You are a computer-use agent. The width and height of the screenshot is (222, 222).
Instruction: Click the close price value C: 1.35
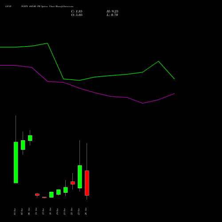(77, 12)
